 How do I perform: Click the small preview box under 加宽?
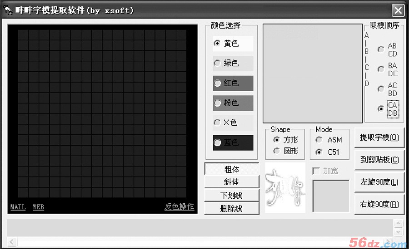[331, 196]
